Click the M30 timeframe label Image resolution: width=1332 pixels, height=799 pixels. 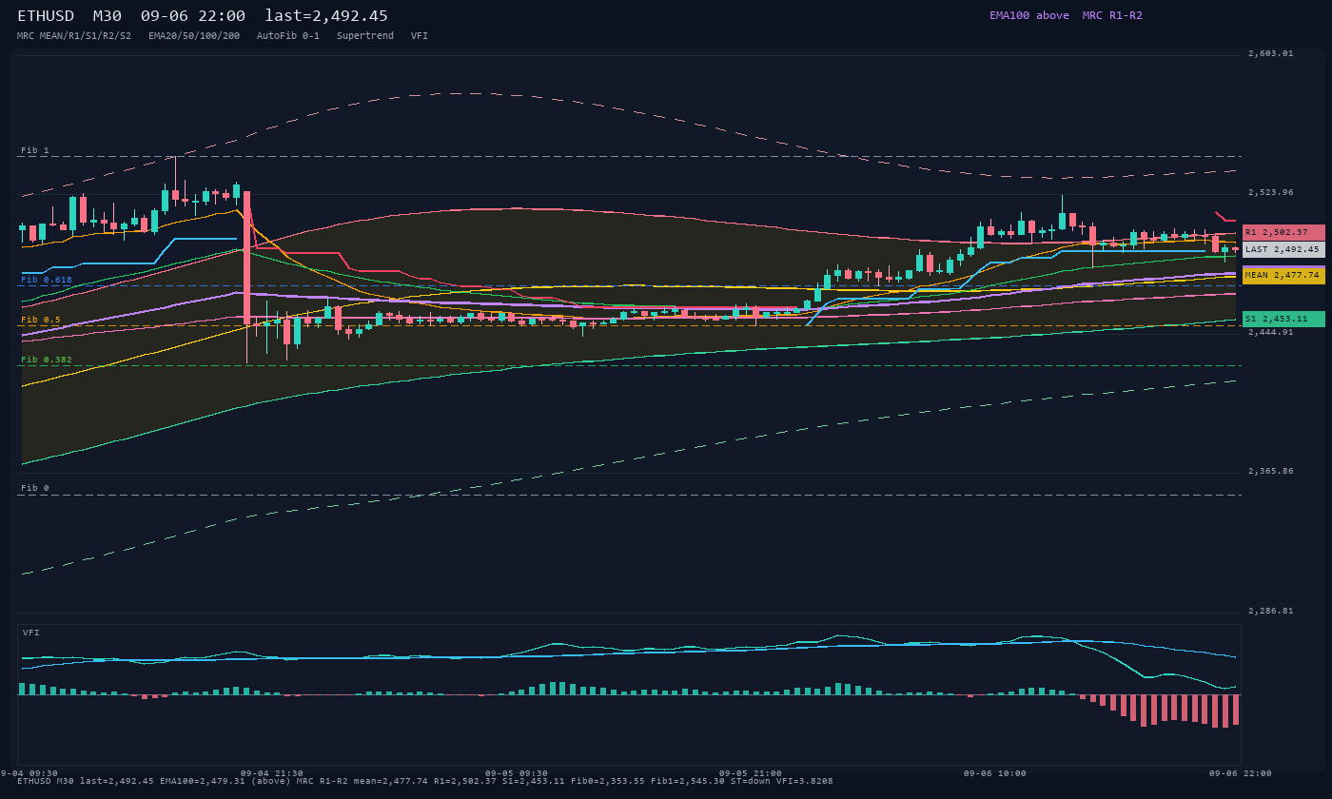tap(107, 16)
